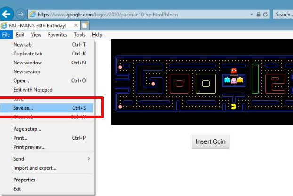Click the browser Back arrow button
This screenshot has height=196, width=293.
tap(8, 14)
